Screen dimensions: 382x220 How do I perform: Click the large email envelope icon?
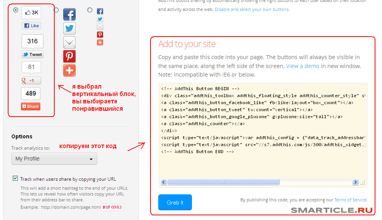69,42
